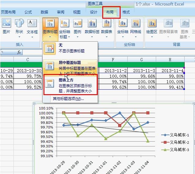Screen dimensions: 195x174
Task: Open the 数据标签 (Data Labels) options
Action: pyautogui.click(x=92, y=27)
